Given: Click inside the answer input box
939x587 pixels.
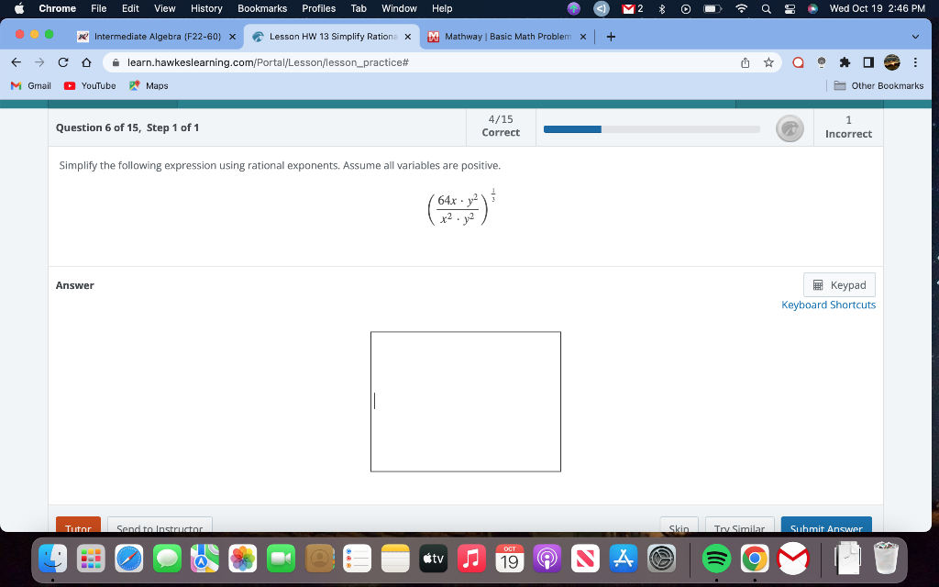Looking at the screenshot, I should [x=465, y=401].
